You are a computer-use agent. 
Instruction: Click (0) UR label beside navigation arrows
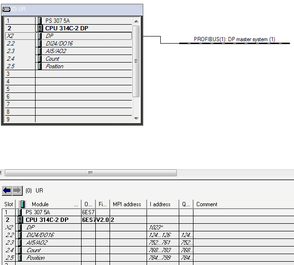click(34, 191)
